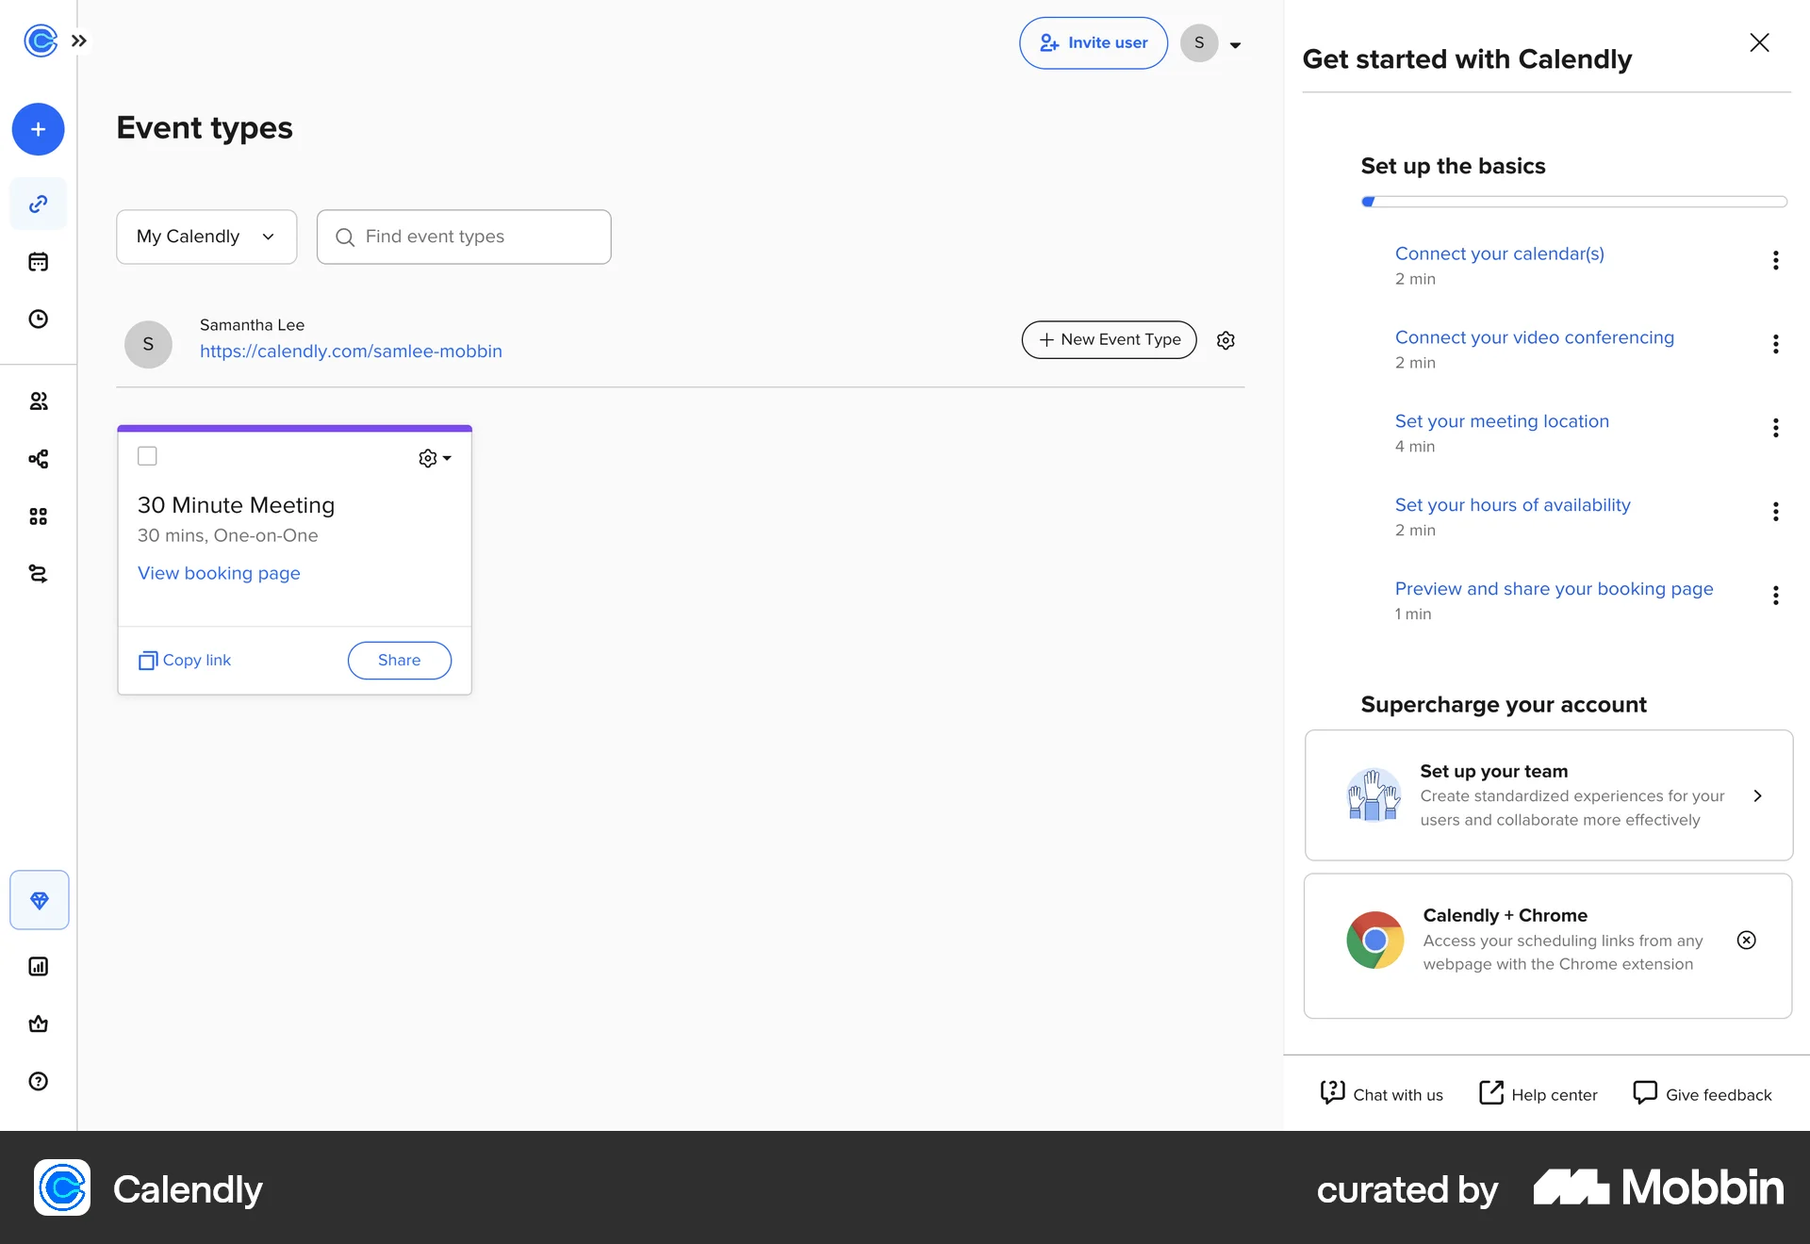The height and width of the screenshot is (1244, 1810).
Task: Click Chat with us
Action: tap(1381, 1093)
